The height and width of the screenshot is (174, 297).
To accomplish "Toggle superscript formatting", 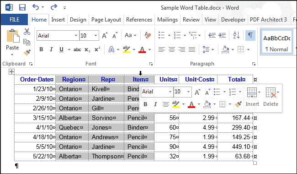I will [x=97, y=49].
